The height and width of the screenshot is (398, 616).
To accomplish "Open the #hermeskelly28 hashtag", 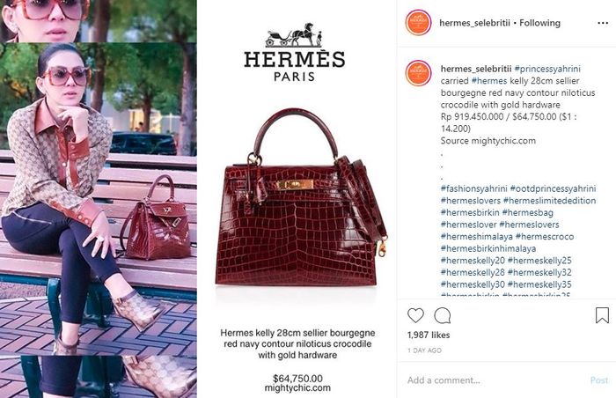I will (473, 273).
